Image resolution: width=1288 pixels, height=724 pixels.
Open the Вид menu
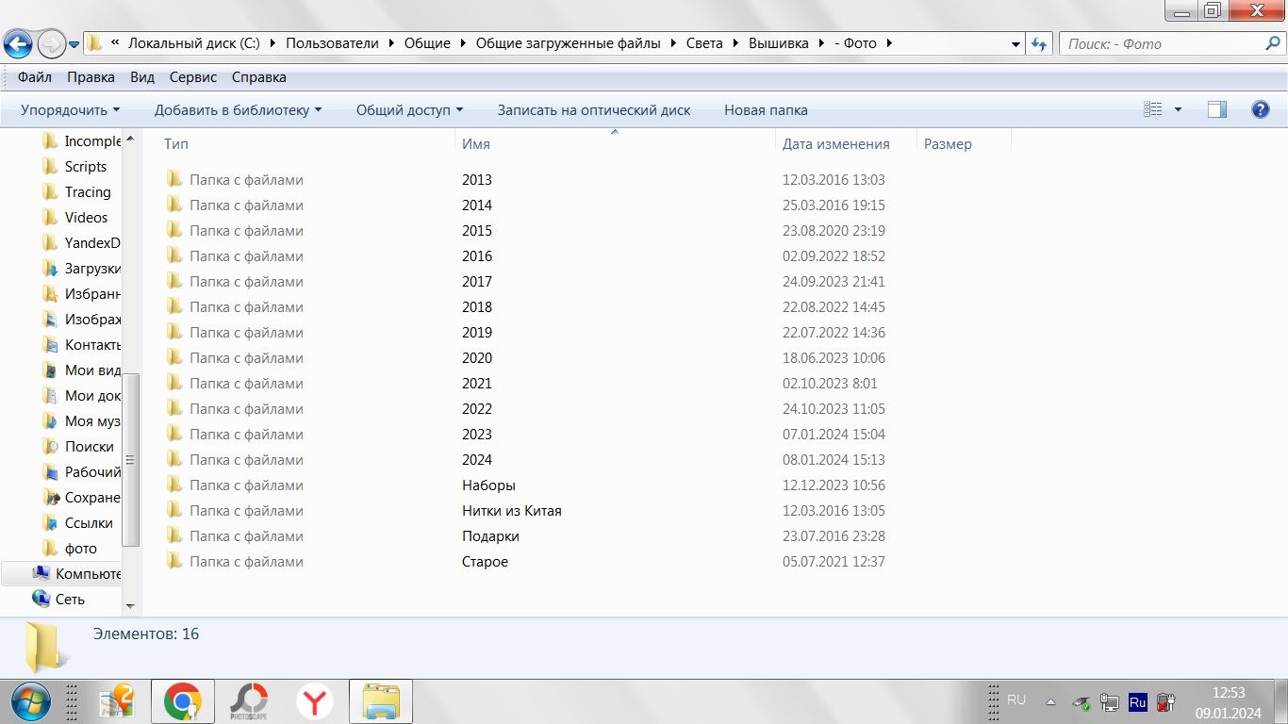tap(142, 77)
